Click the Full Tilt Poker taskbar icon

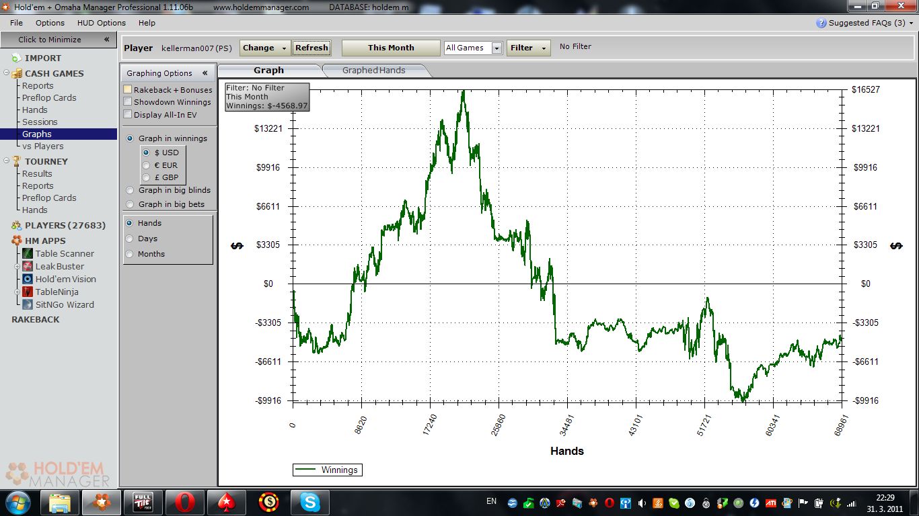pyautogui.click(x=143, y=502)
